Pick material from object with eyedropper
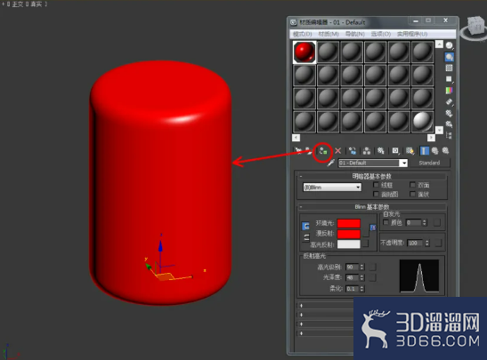The width and height of the screenshot is (487, 360). click(x=331, y=163)
